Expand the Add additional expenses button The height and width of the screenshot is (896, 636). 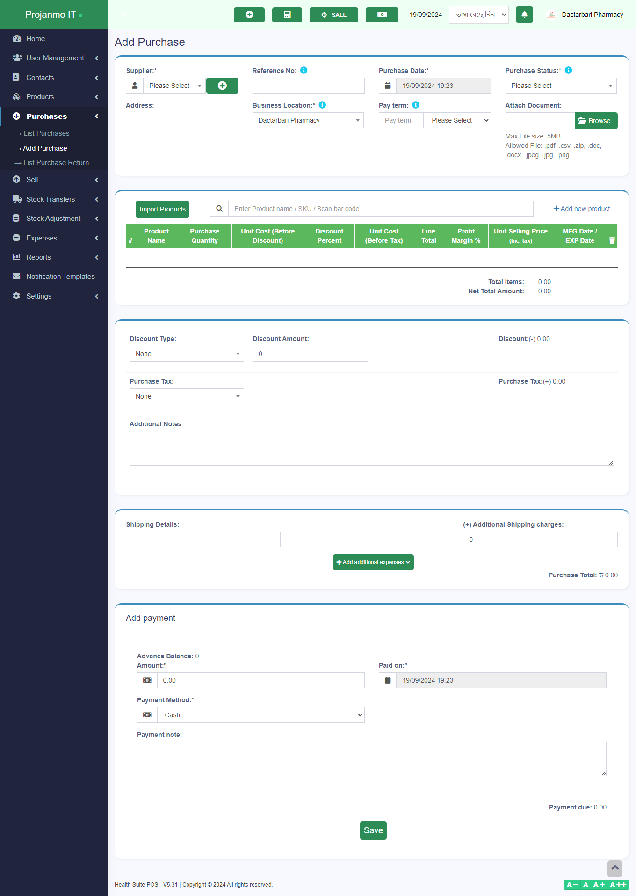coord(373,562)
